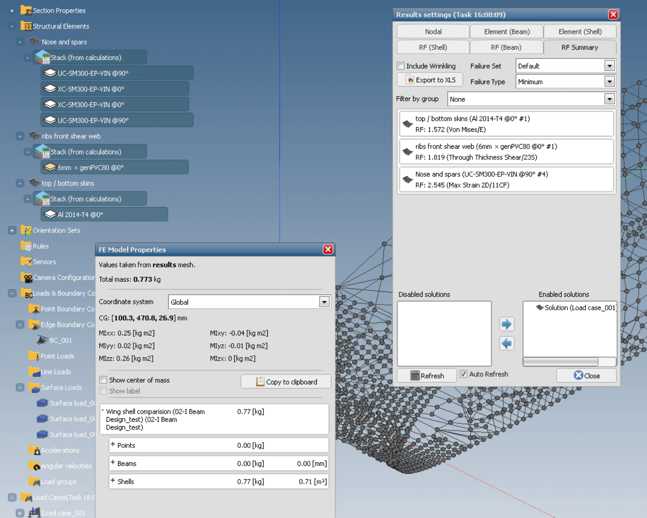Click the Load case_001 tree icon
Screen dimensions: 647x518
[34, 512]
